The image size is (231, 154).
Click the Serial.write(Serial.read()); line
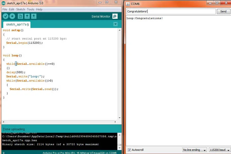pos(34,89)
